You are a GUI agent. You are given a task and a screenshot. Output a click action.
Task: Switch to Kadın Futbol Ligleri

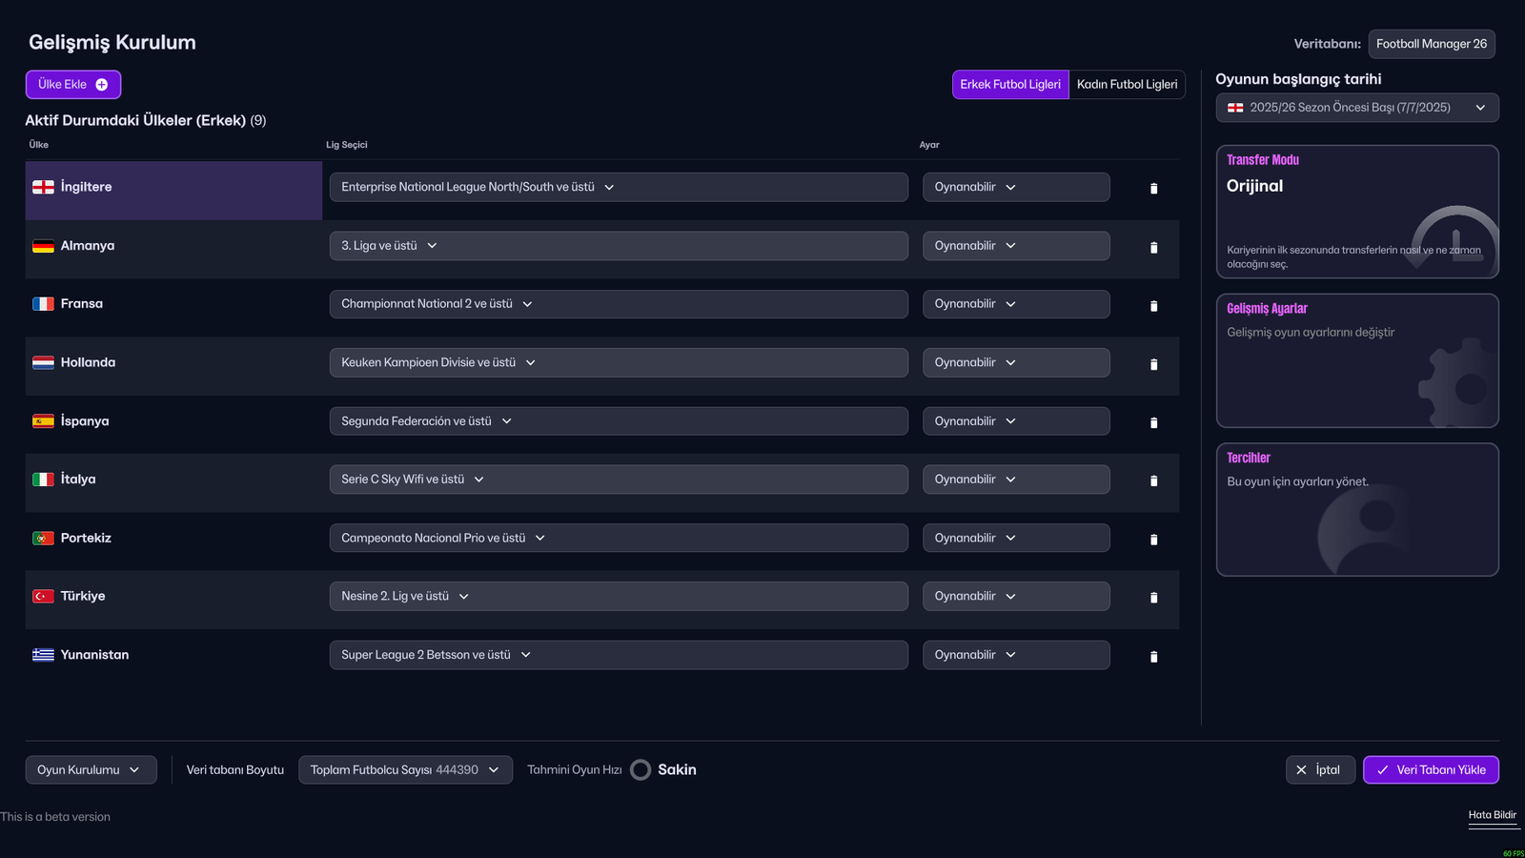[1127, 85]
